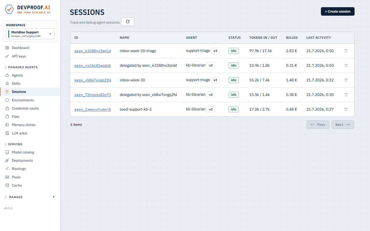Refresh the sessions list
Viewport: 370px width, 231px height.
[x=128, y=22]
